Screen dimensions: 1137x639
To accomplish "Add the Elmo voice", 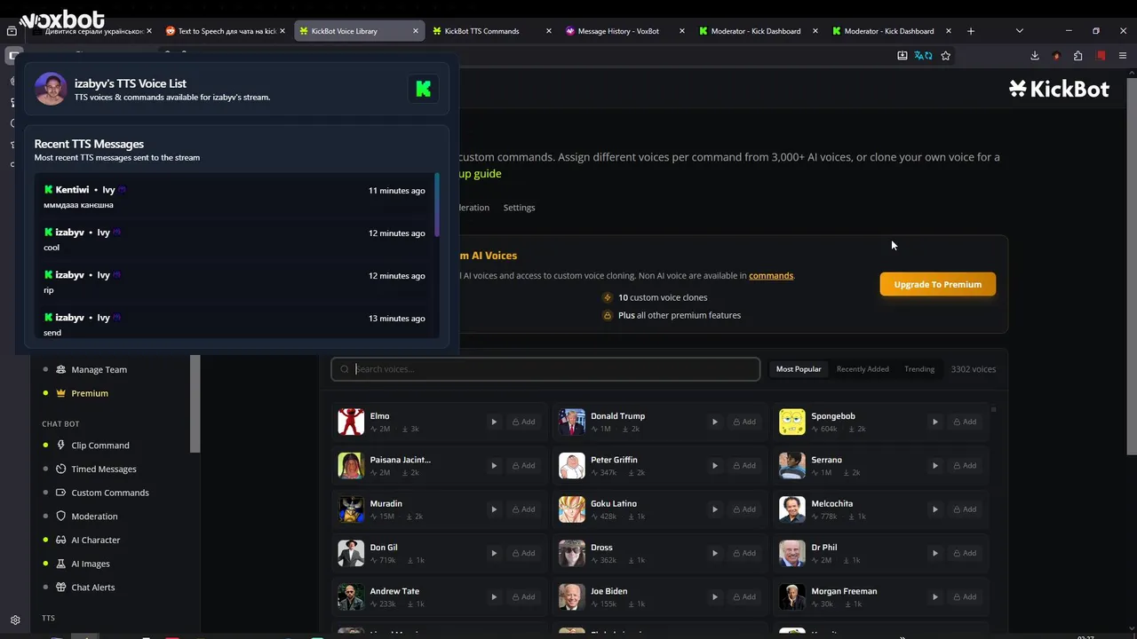I will (x=523, y=422).
